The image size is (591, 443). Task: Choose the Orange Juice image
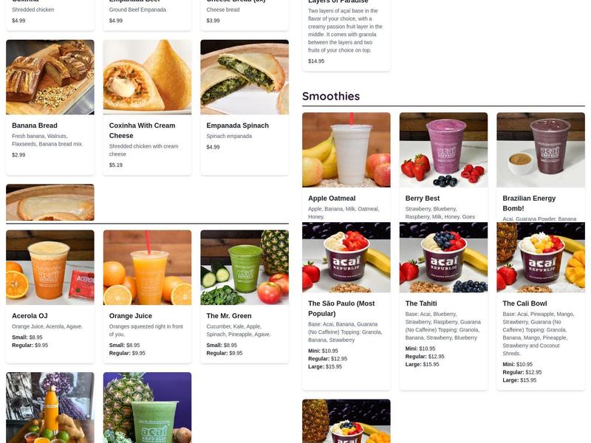point(147,267)
